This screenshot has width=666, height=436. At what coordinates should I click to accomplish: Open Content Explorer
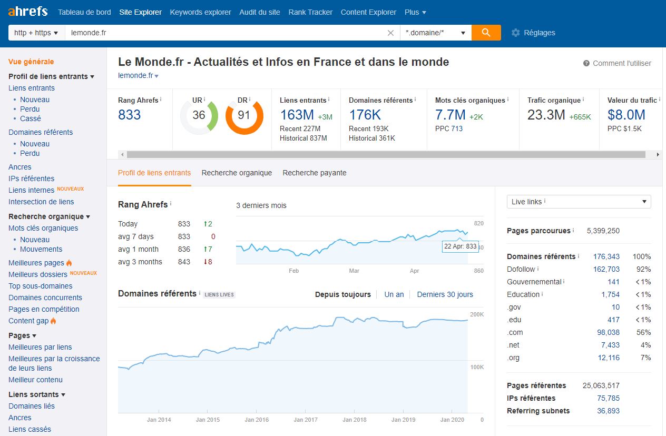coord(368,12)
